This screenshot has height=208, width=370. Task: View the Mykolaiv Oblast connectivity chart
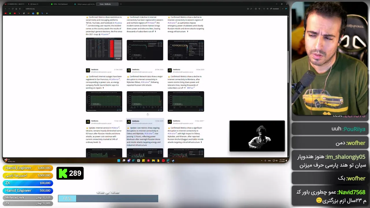pos(145,101)
